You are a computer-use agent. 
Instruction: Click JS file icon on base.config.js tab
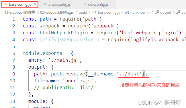tap(5, 4)
